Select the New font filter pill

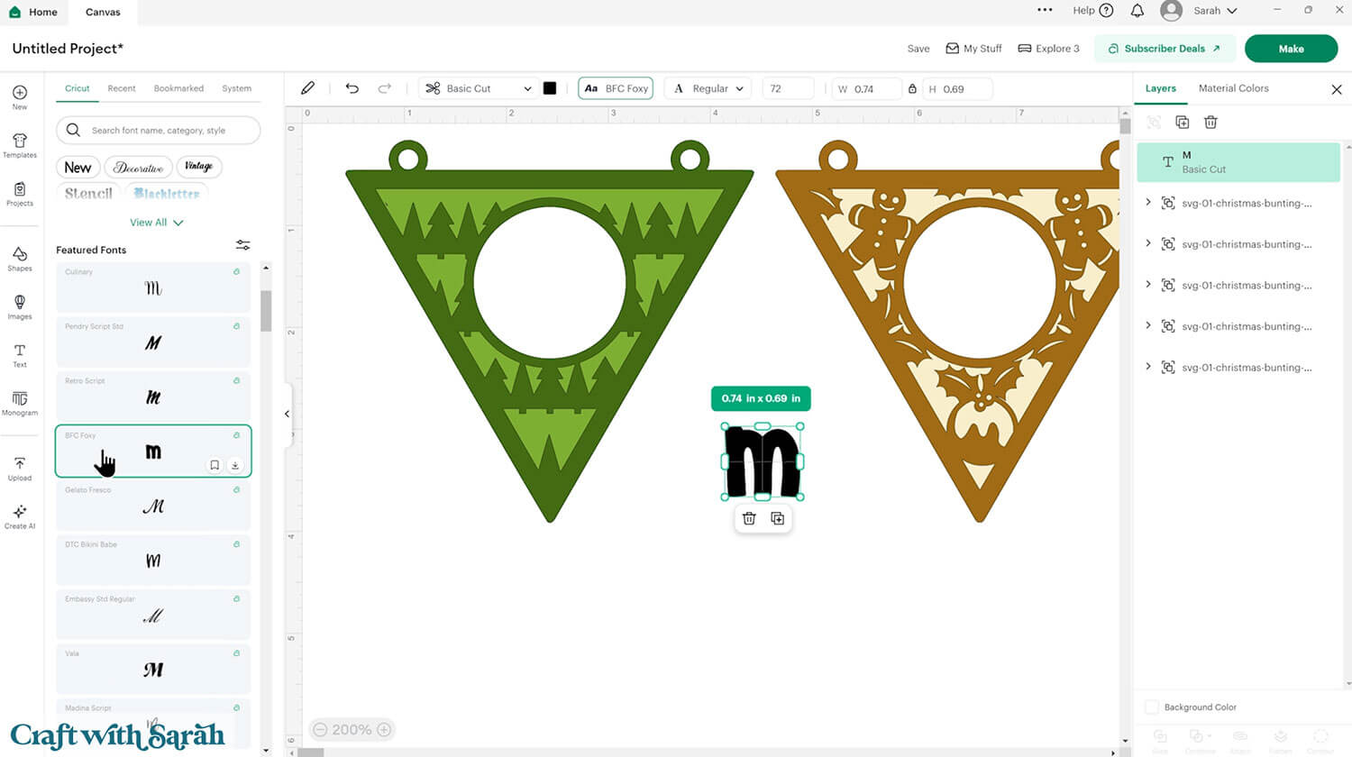78,167
